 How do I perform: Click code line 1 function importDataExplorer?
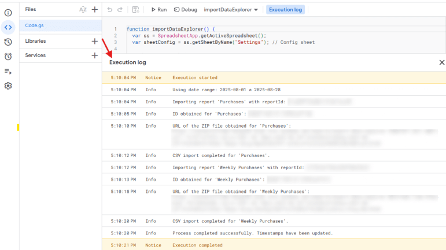coord(171,29)
